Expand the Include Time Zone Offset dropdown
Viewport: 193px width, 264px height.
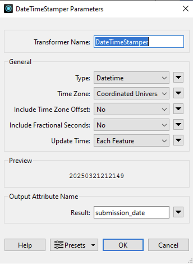coord(132,109)
